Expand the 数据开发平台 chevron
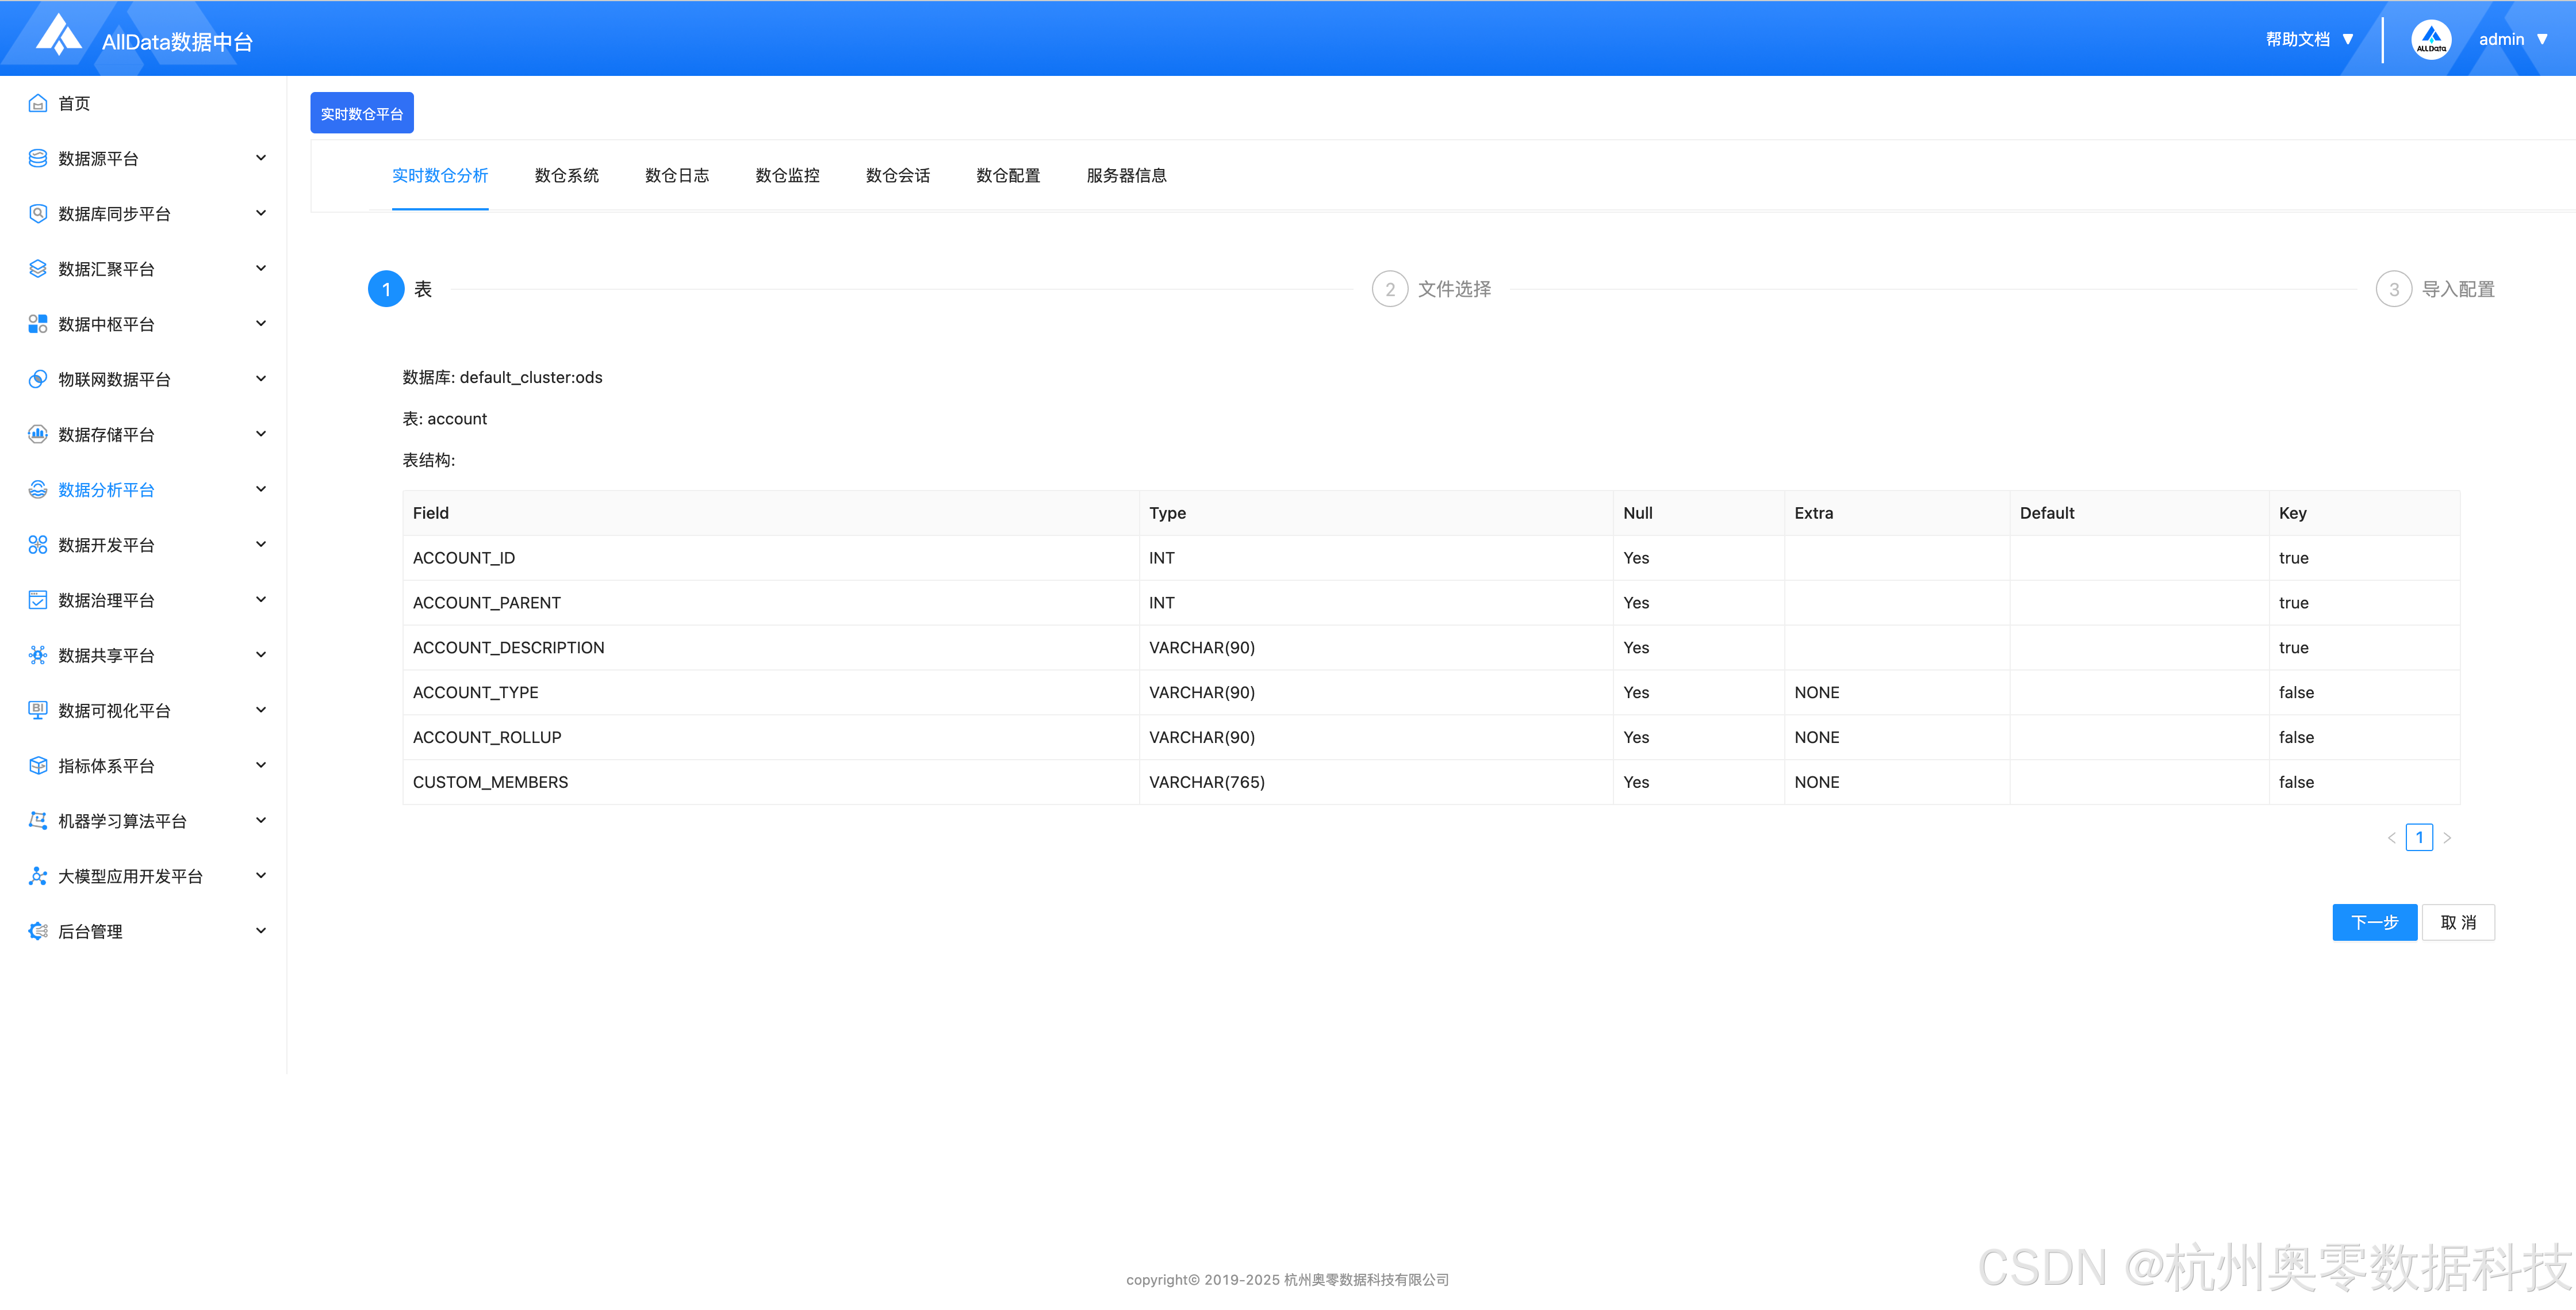The image size is (2576, 1310). [x=261, y=544]
